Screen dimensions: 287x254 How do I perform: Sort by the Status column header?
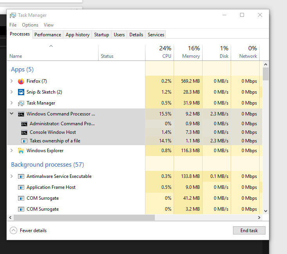coord(122,53)
